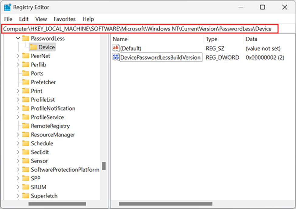Click the Registry Editor app icon in title bar
296x209 pixels.
pos(7,7)
